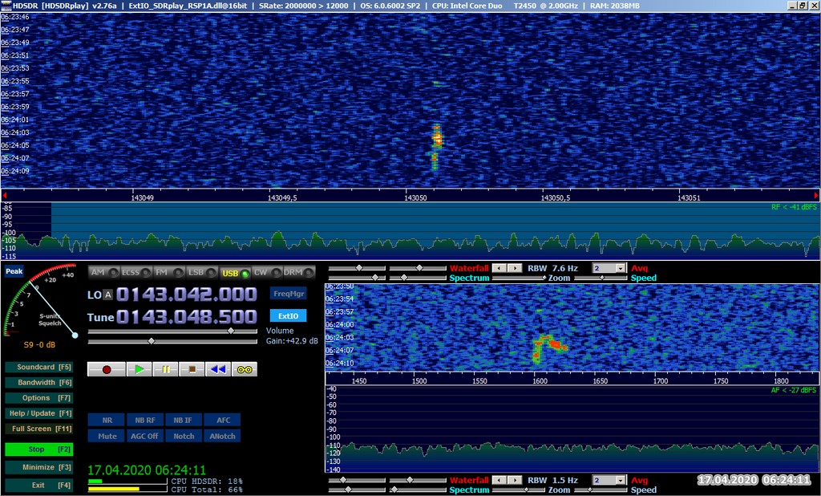
Task: Click 1750 on the AF frequency scale
Action: coord(721,381)
